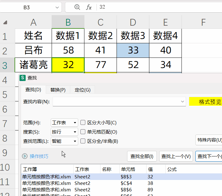Image resolution: width=222 pixels, height=196 pixels.
Task: Click the zoom magnifier icon in formula bar
Action: [77, 7]
